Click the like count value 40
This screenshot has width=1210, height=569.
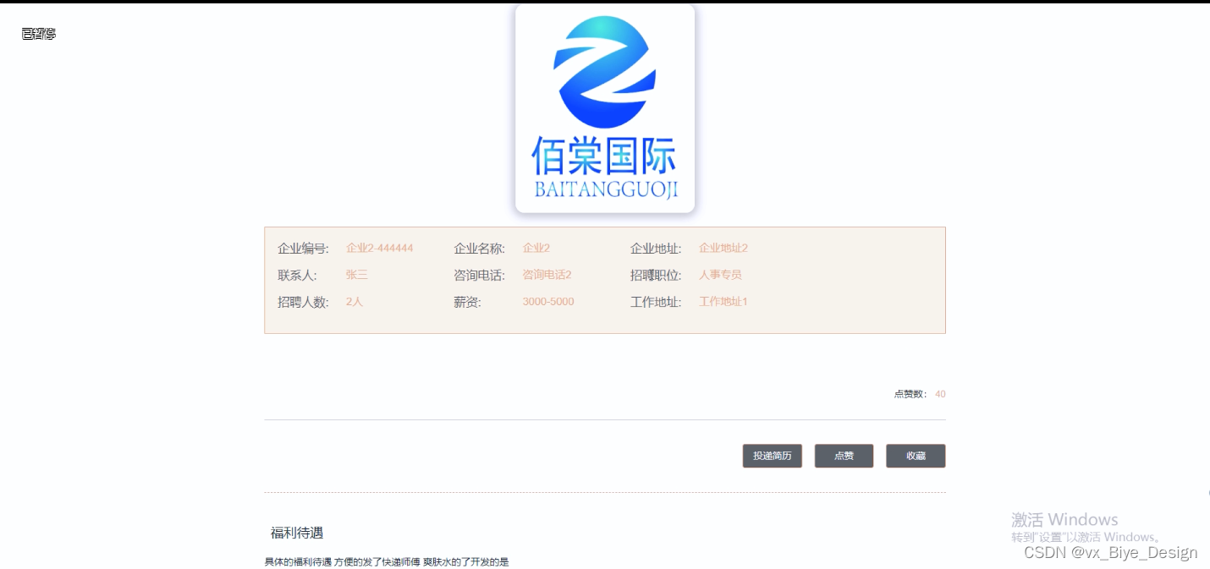[x=940, y=394]
